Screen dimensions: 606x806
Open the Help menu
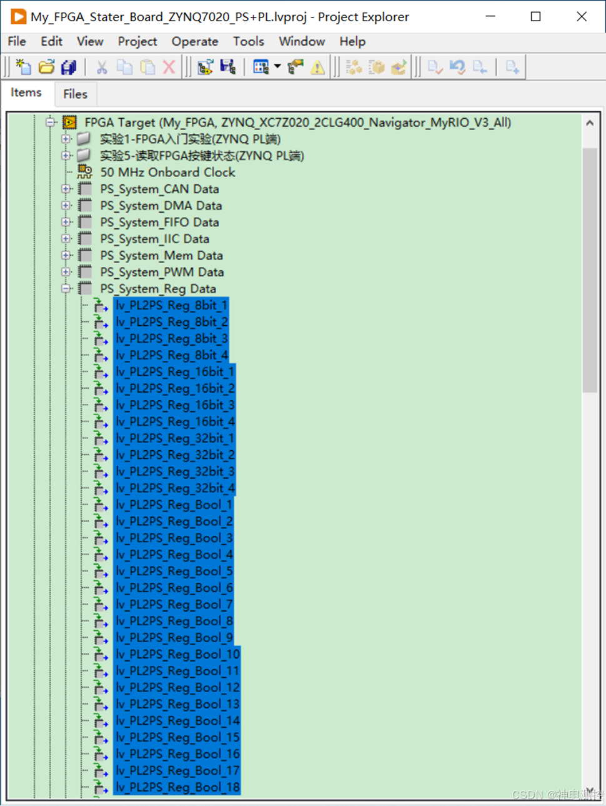(x=352, y=41)
